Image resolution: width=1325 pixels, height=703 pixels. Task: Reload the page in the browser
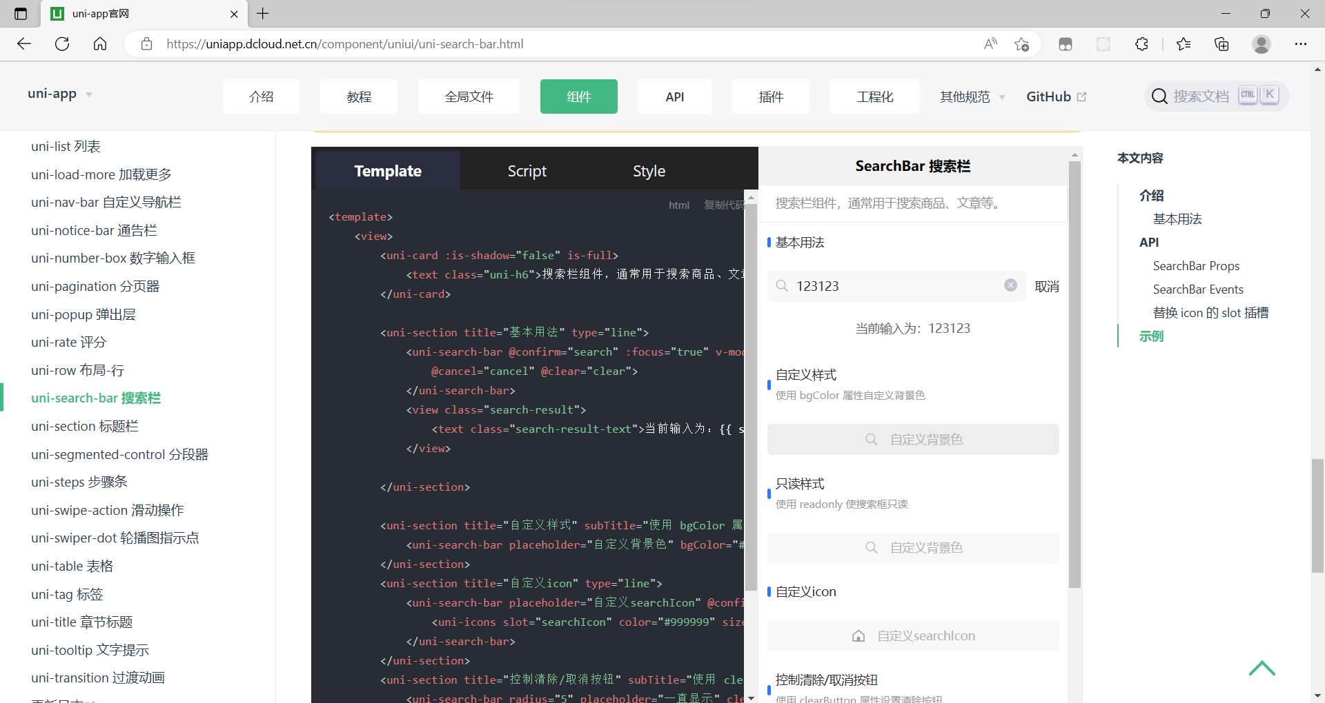(x=61, y=43)
